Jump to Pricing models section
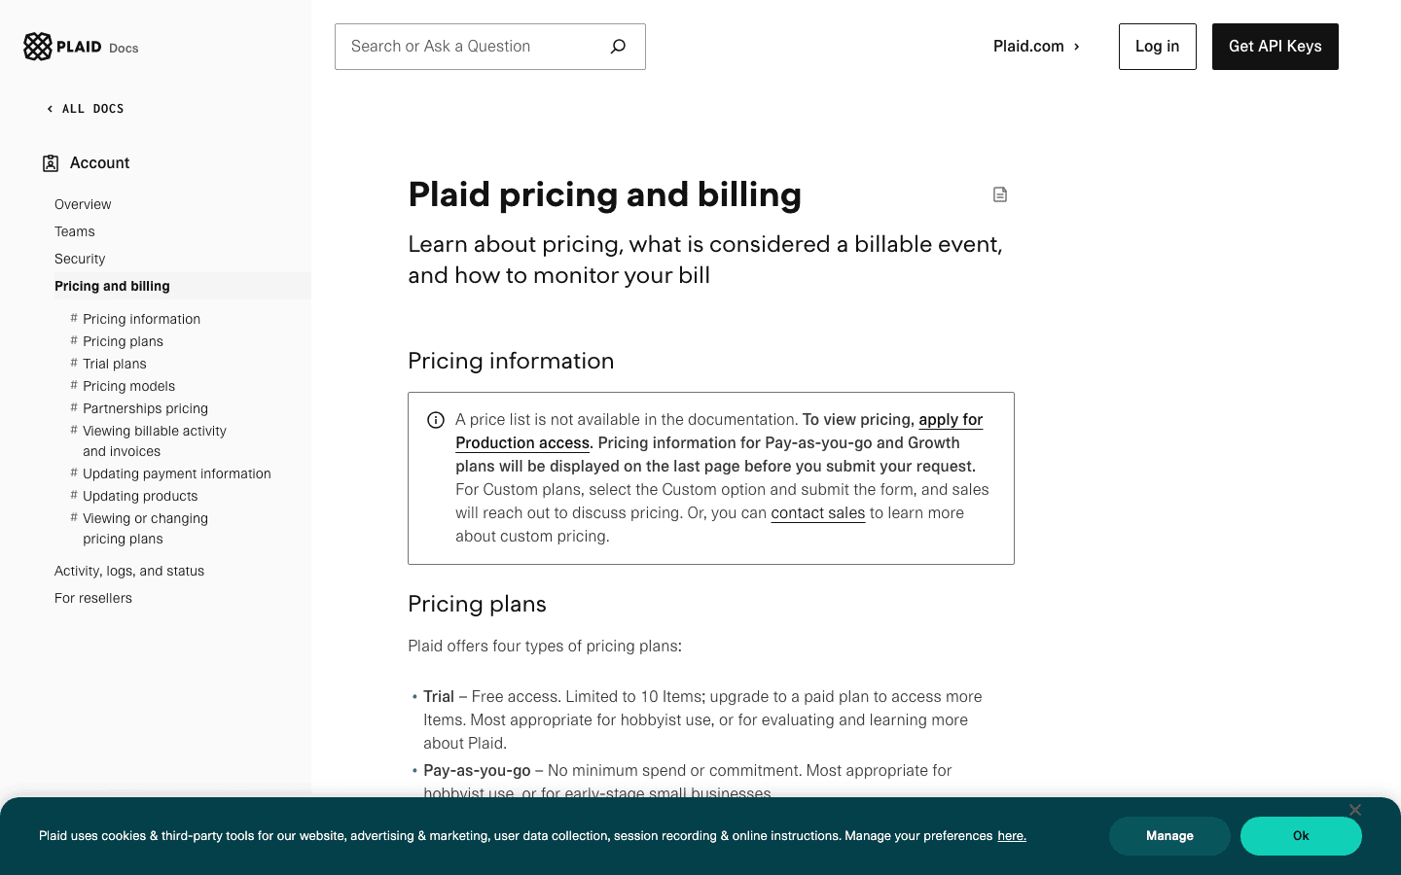 128,386
